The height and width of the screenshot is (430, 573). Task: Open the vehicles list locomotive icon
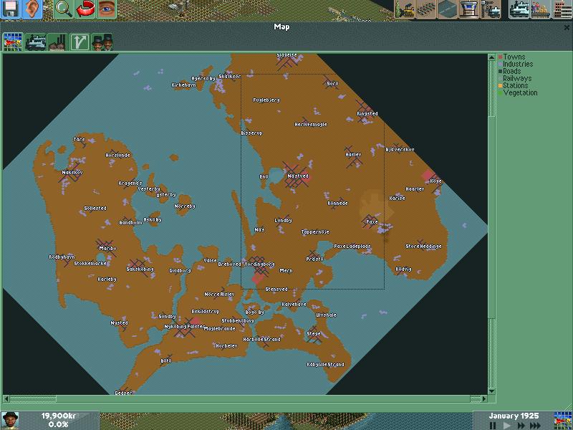(519, 9)
